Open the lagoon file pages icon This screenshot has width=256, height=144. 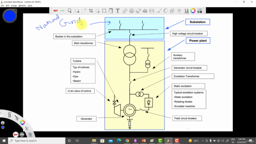pos(30,134)
